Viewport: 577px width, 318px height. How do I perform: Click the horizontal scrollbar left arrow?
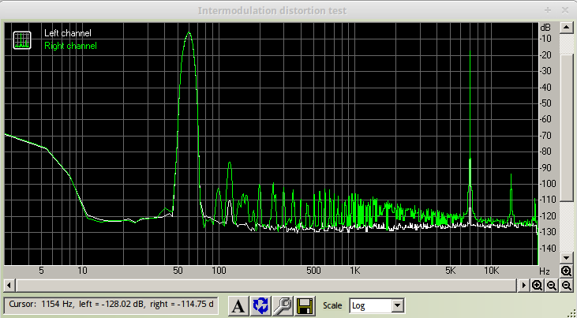9,285
